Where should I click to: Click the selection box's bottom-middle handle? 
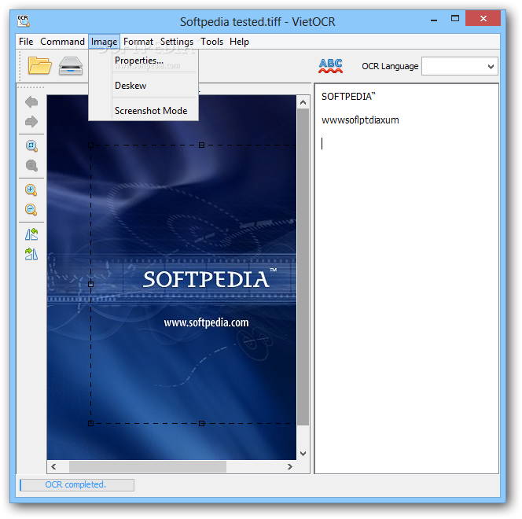201,423
